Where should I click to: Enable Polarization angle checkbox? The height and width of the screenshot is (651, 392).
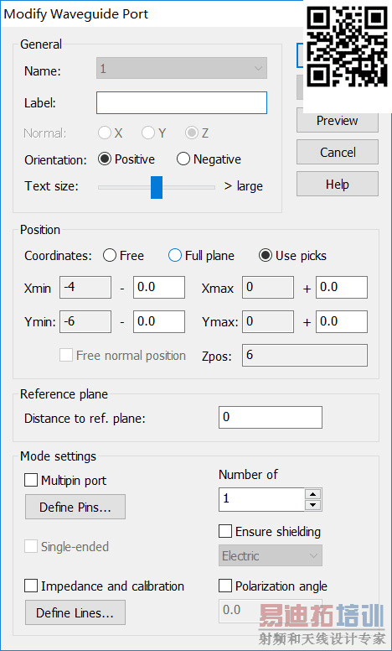click(x=225, y=586)
